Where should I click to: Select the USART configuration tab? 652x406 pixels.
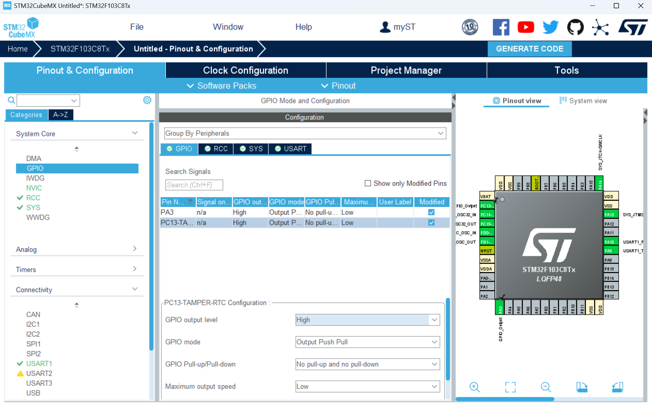[290, 149]
